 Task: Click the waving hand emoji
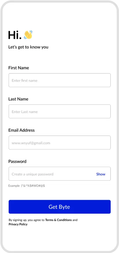tap(28, 35)
